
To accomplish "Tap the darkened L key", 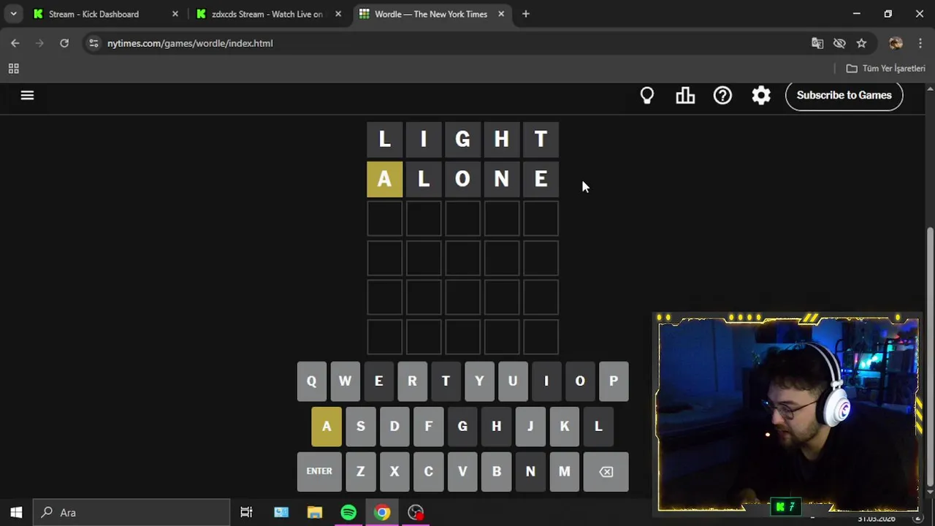I will tap(598, 426).
